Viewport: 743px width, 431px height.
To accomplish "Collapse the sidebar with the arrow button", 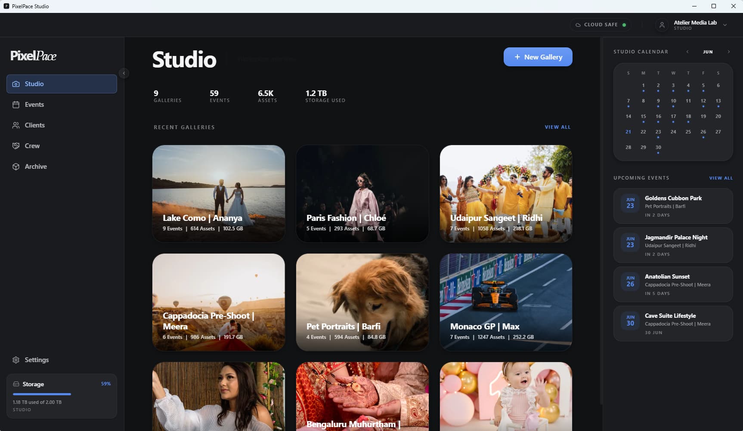I will point(124,73).
